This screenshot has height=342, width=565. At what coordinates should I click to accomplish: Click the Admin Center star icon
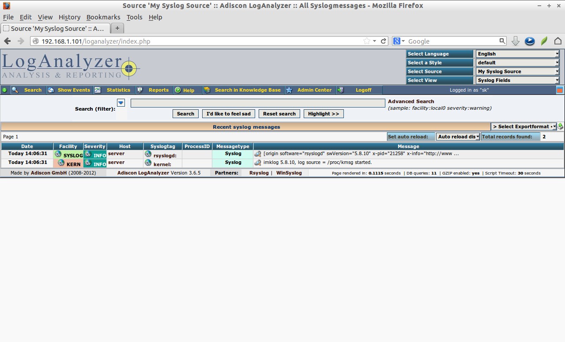289,90
